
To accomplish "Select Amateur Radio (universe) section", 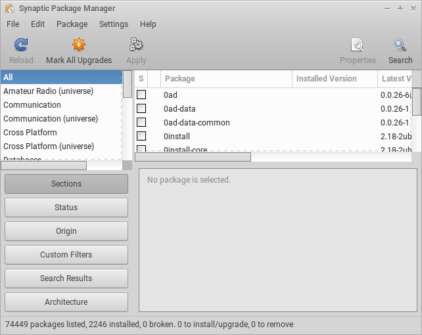I will [x=49, y=91].
